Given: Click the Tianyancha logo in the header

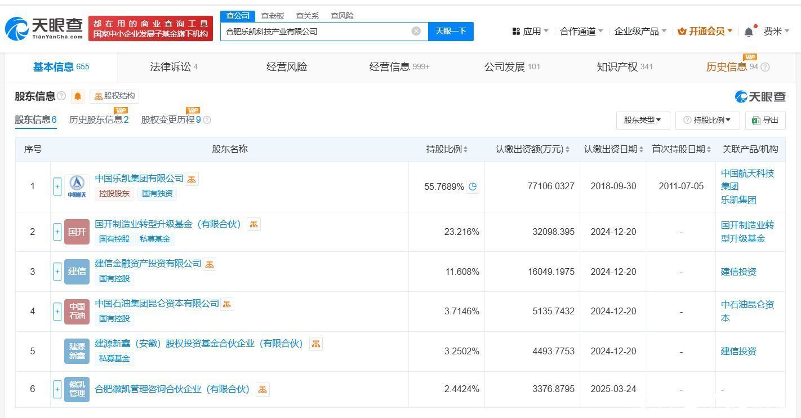Looking at the screenshot, I should point(44,28).
